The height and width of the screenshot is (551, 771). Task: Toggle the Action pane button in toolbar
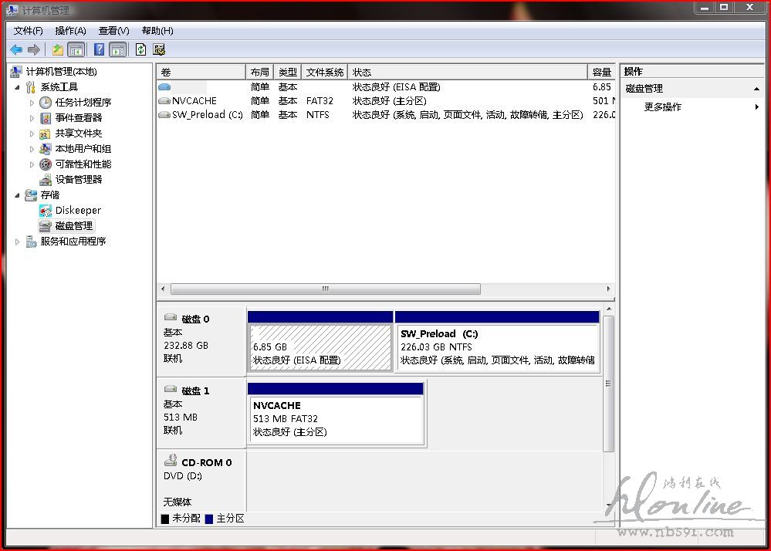coord(117,49)
